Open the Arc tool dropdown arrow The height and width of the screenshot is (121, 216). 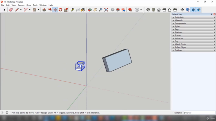click(x=30, y=10)
